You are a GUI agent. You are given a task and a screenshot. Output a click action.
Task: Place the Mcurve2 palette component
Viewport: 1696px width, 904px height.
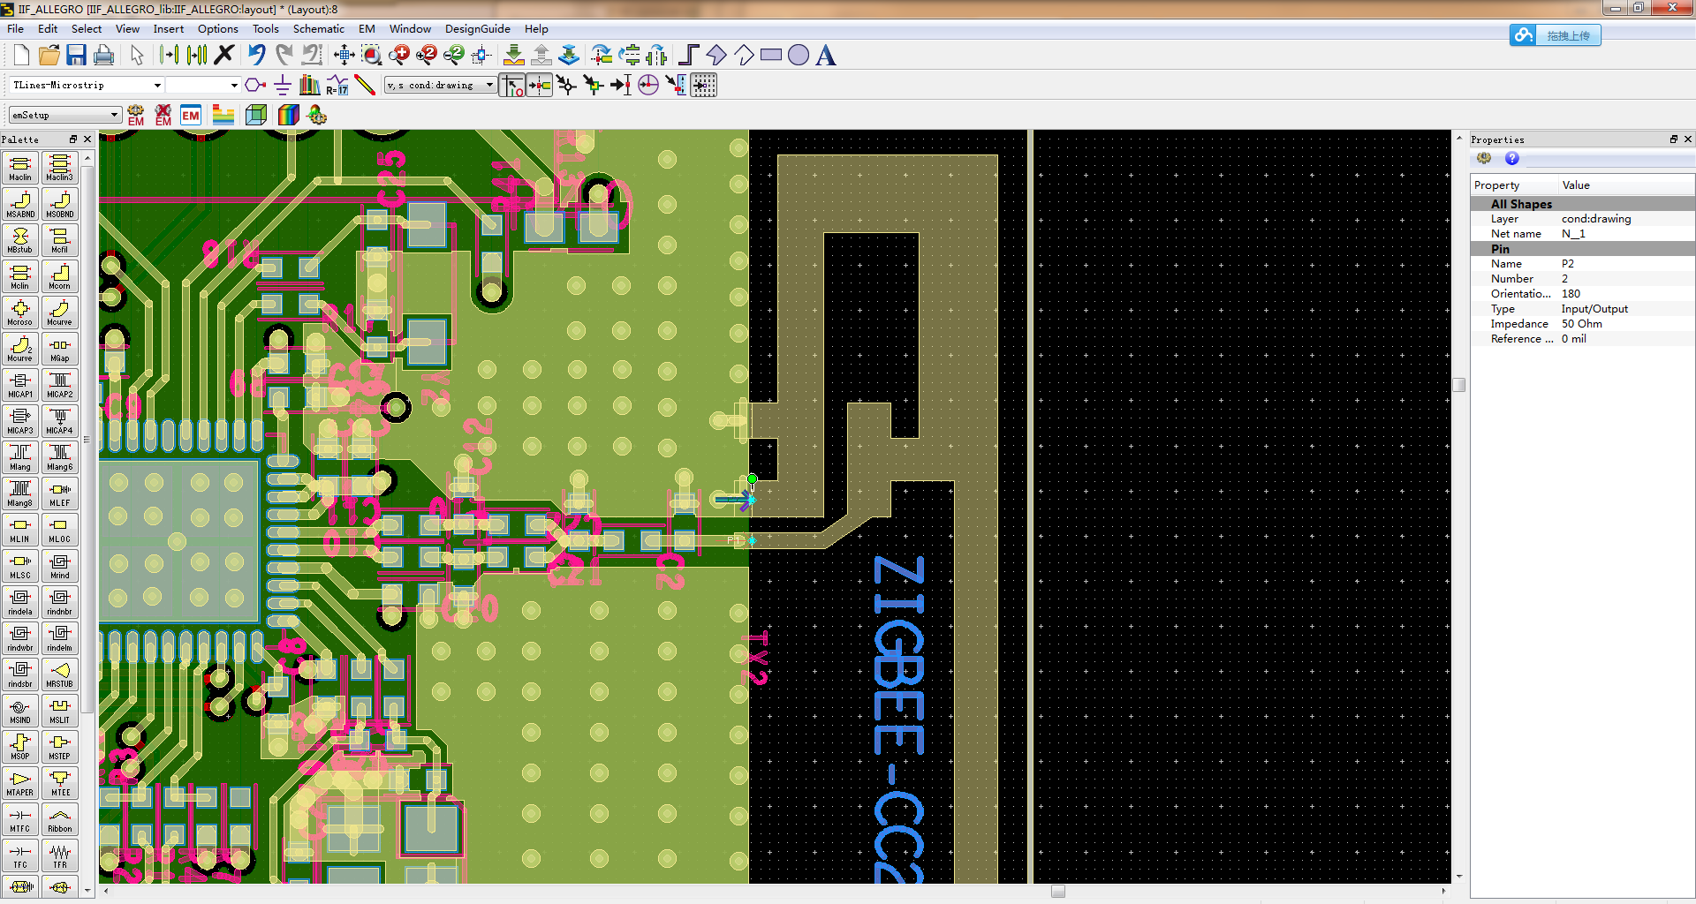[20, 349]
